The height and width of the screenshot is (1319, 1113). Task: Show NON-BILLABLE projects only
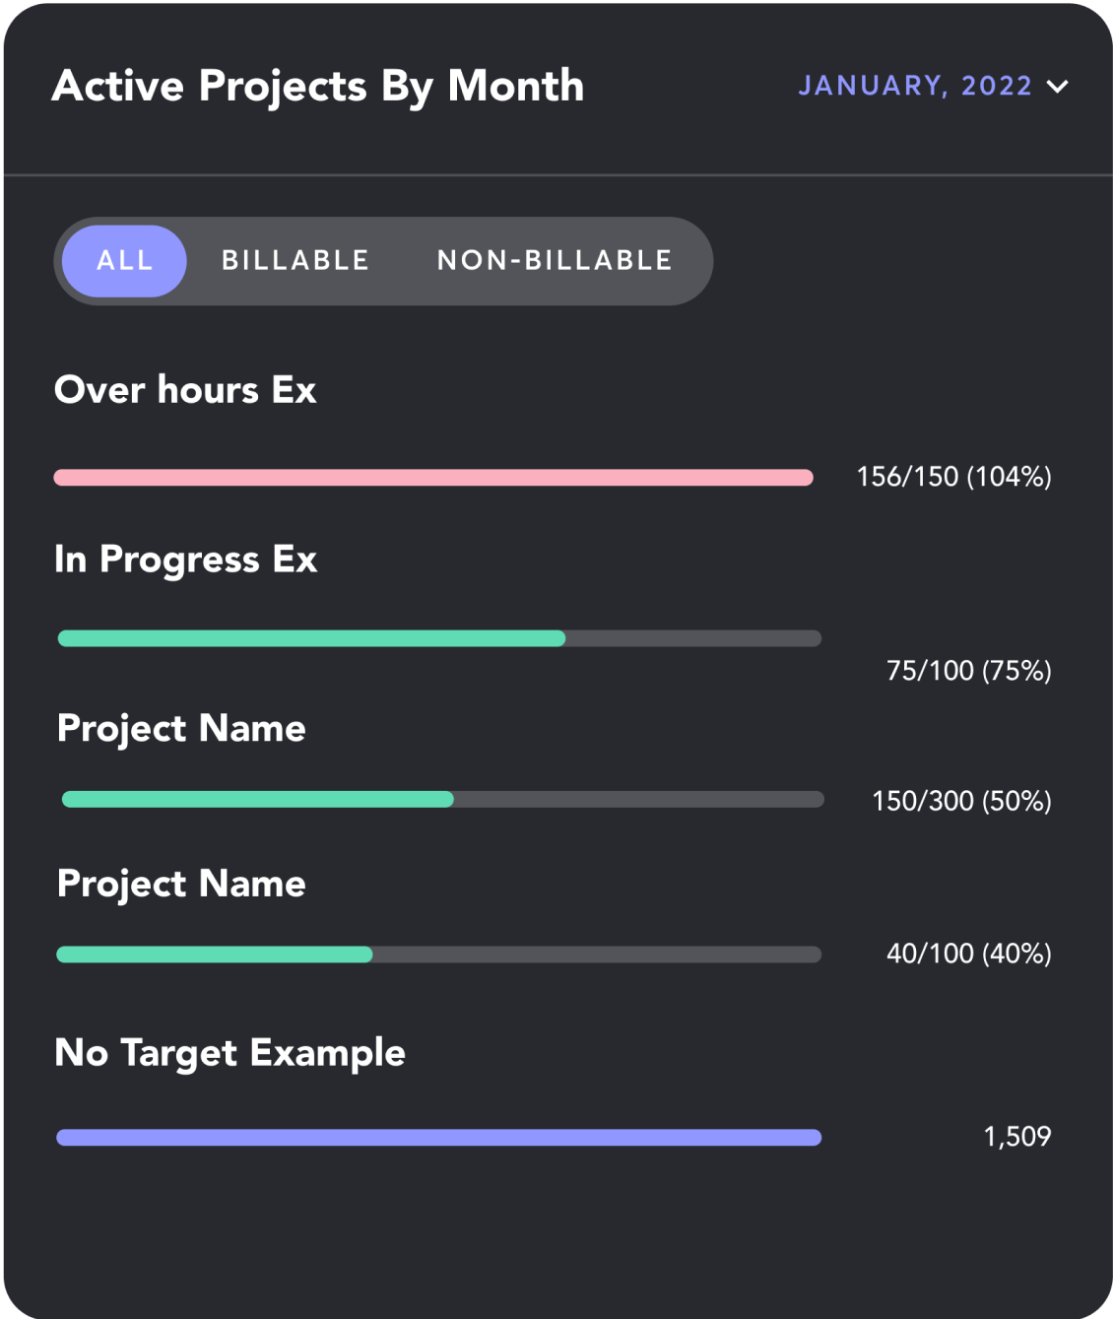pos(555,261)
